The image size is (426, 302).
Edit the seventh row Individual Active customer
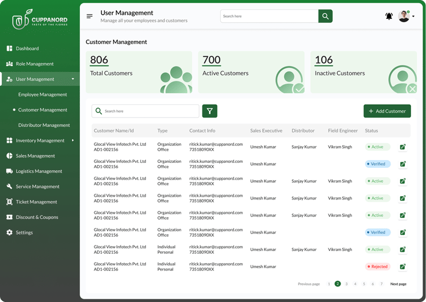403,249
